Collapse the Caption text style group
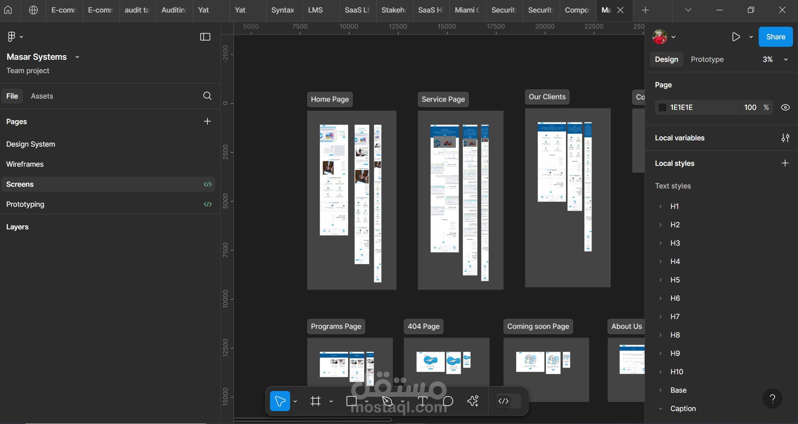 [x=660, y=409]
